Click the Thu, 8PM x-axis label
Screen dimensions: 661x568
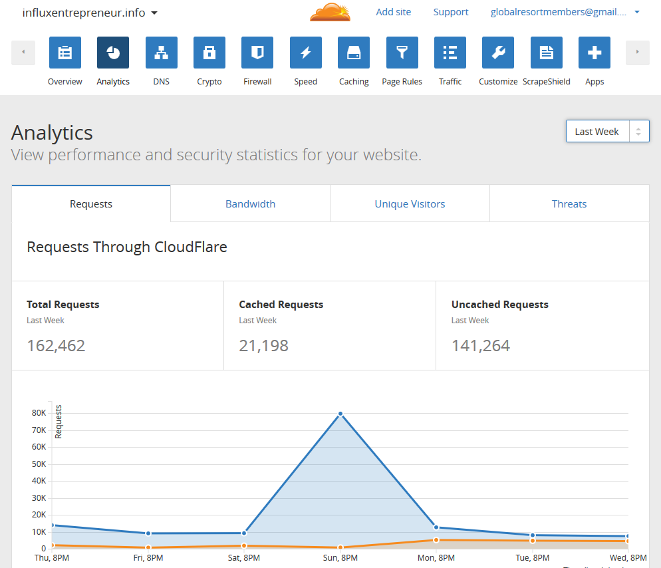[x=52, y=557]
